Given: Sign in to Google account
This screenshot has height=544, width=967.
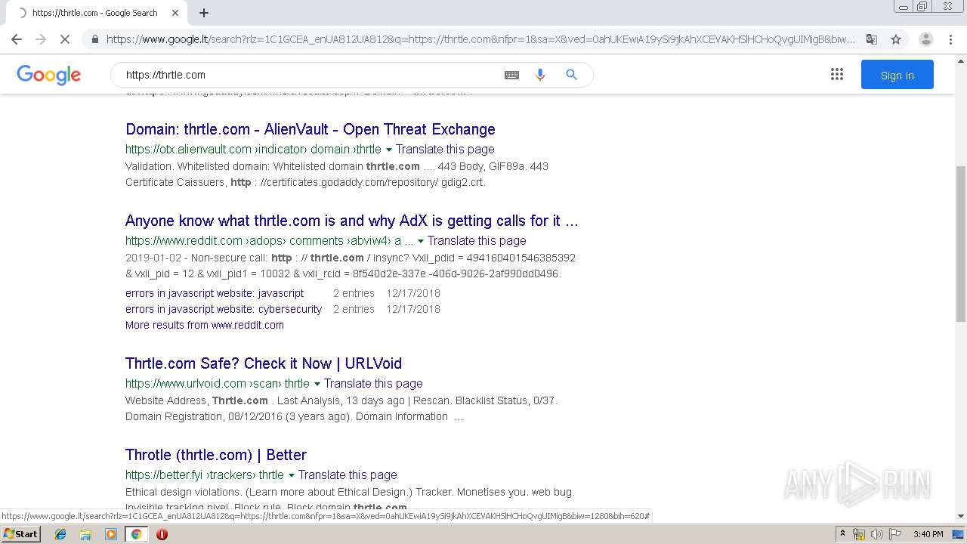Looking at the screenshot, I should [897, 75].
